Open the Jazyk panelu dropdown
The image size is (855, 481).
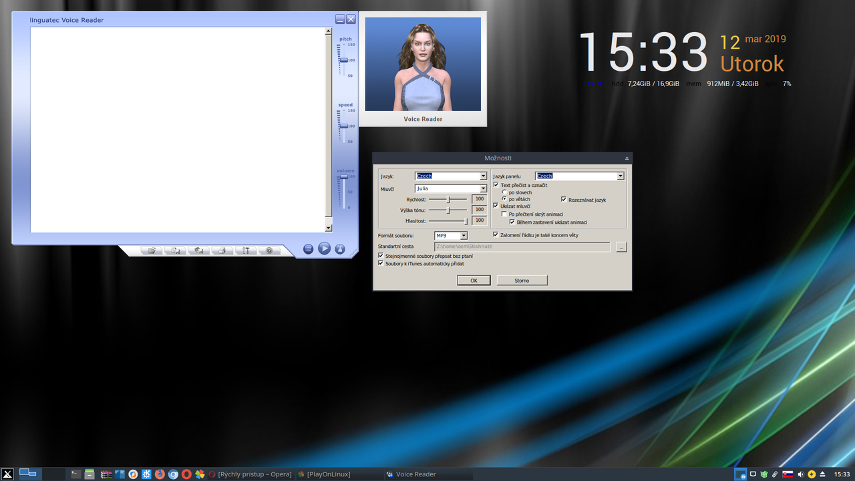click(580, 176)
